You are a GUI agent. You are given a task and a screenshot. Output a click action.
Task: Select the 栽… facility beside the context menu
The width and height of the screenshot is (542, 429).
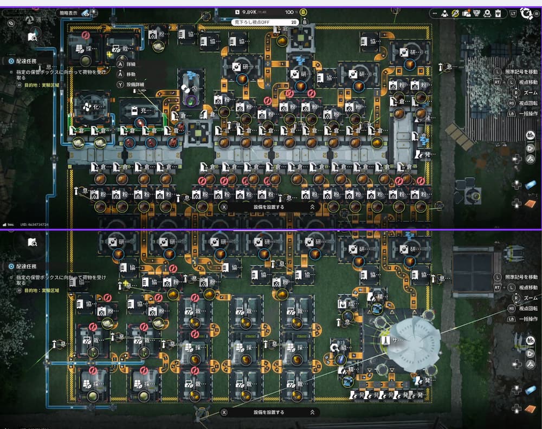click(121, 48)
